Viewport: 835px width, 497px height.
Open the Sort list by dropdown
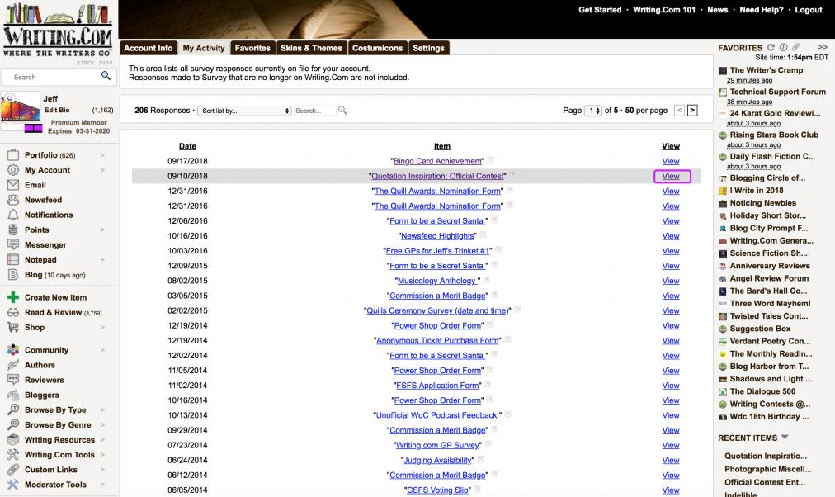(x=244, y=111)
